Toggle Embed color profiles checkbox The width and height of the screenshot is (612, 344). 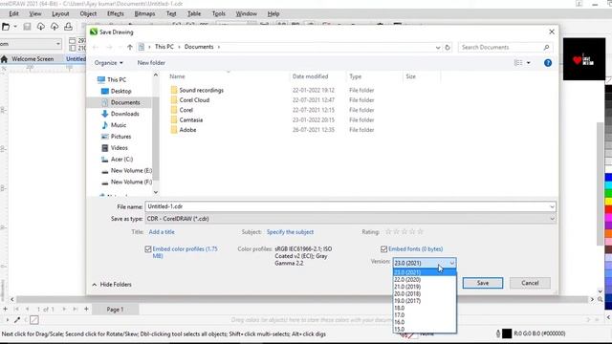point(148,249)
